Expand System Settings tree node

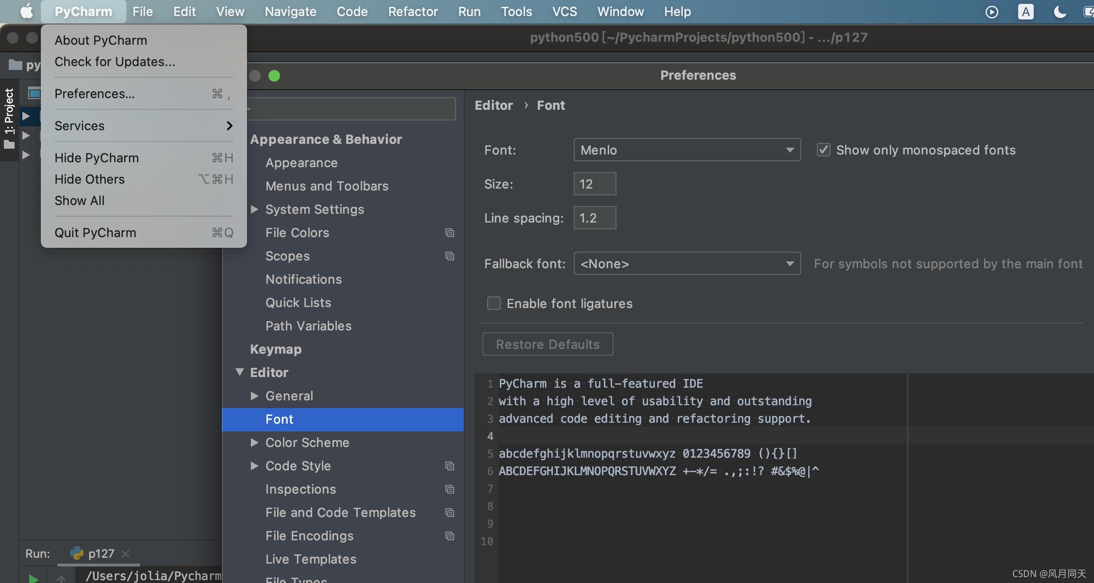pyautogui.click(x=254, y=209)
